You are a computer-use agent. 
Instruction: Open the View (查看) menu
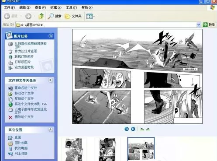coord(40,7)
